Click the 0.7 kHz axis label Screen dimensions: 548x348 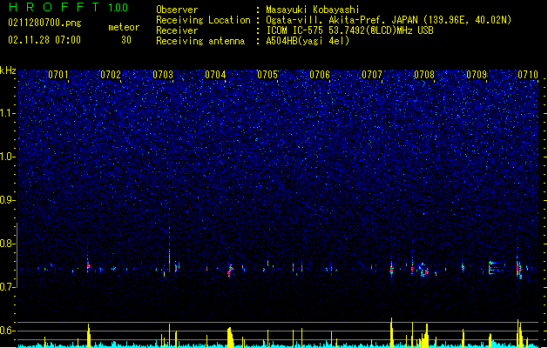(8, 287)
